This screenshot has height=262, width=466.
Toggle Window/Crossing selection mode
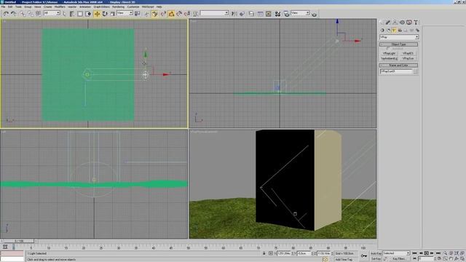pos(88,14)
